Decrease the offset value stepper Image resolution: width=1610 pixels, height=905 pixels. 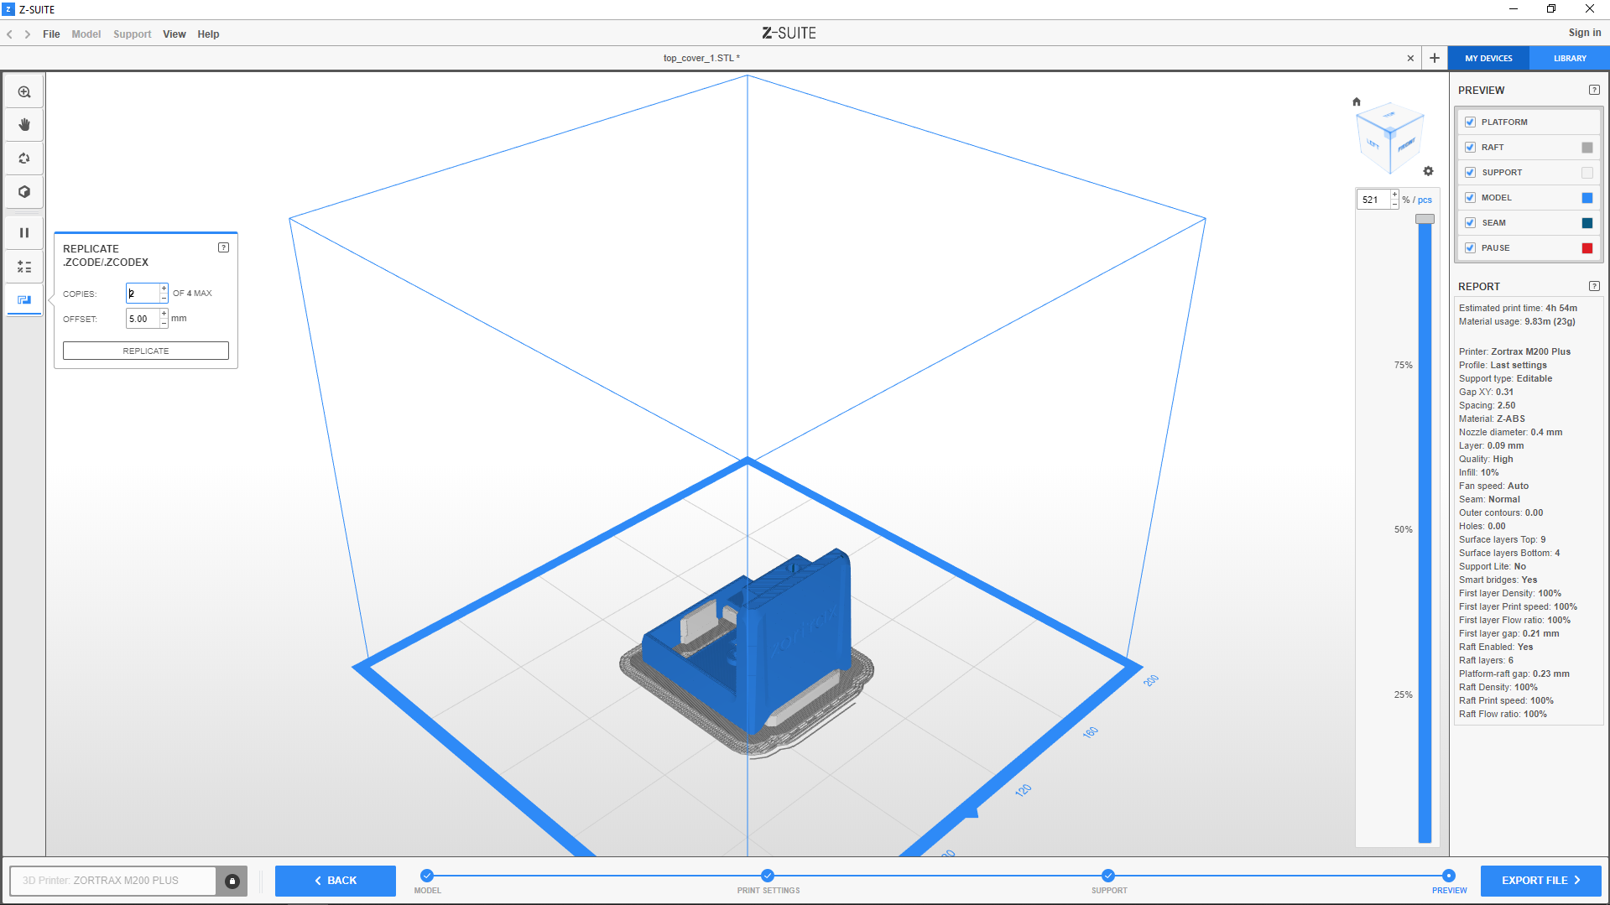click(x=164, y=324)
